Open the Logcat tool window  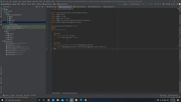20,95
